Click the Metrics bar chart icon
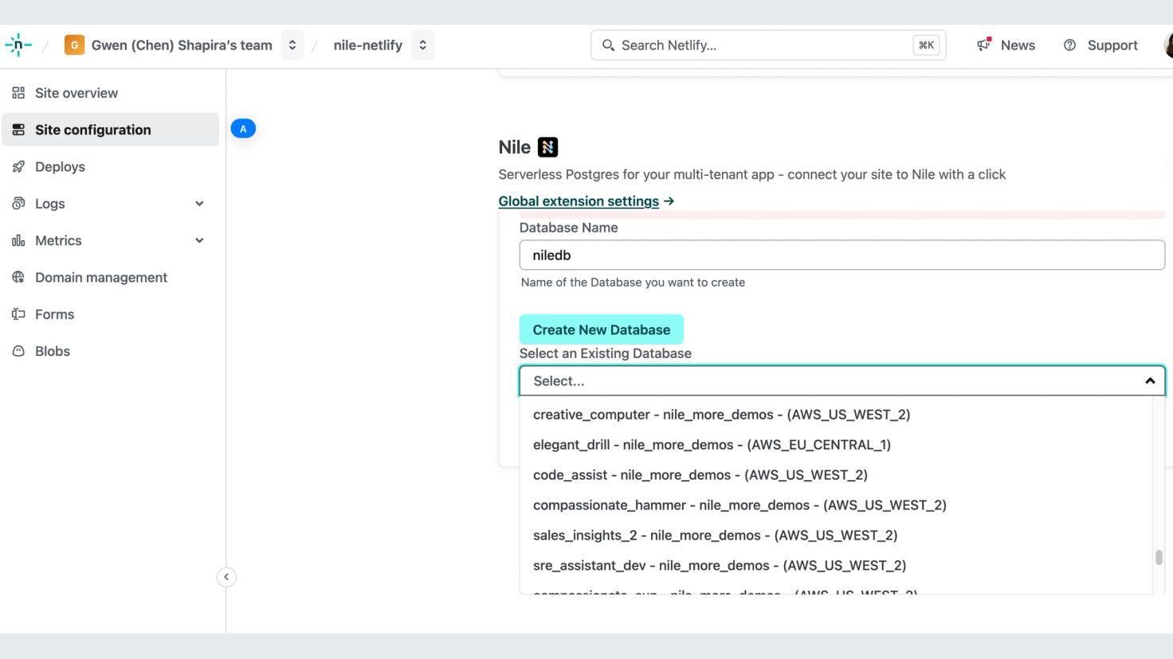 click(x=18, y=240)
